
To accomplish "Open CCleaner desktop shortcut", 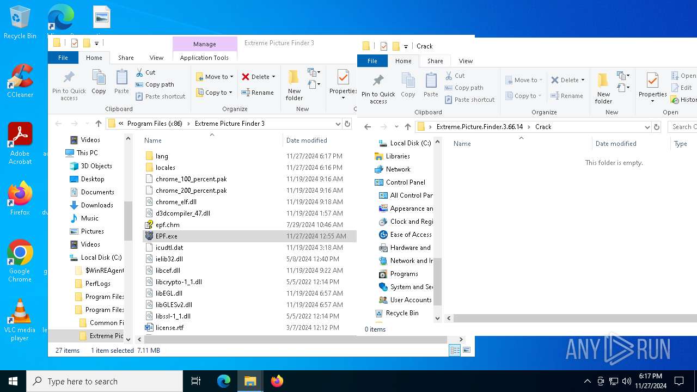I will tap(20, 82).
